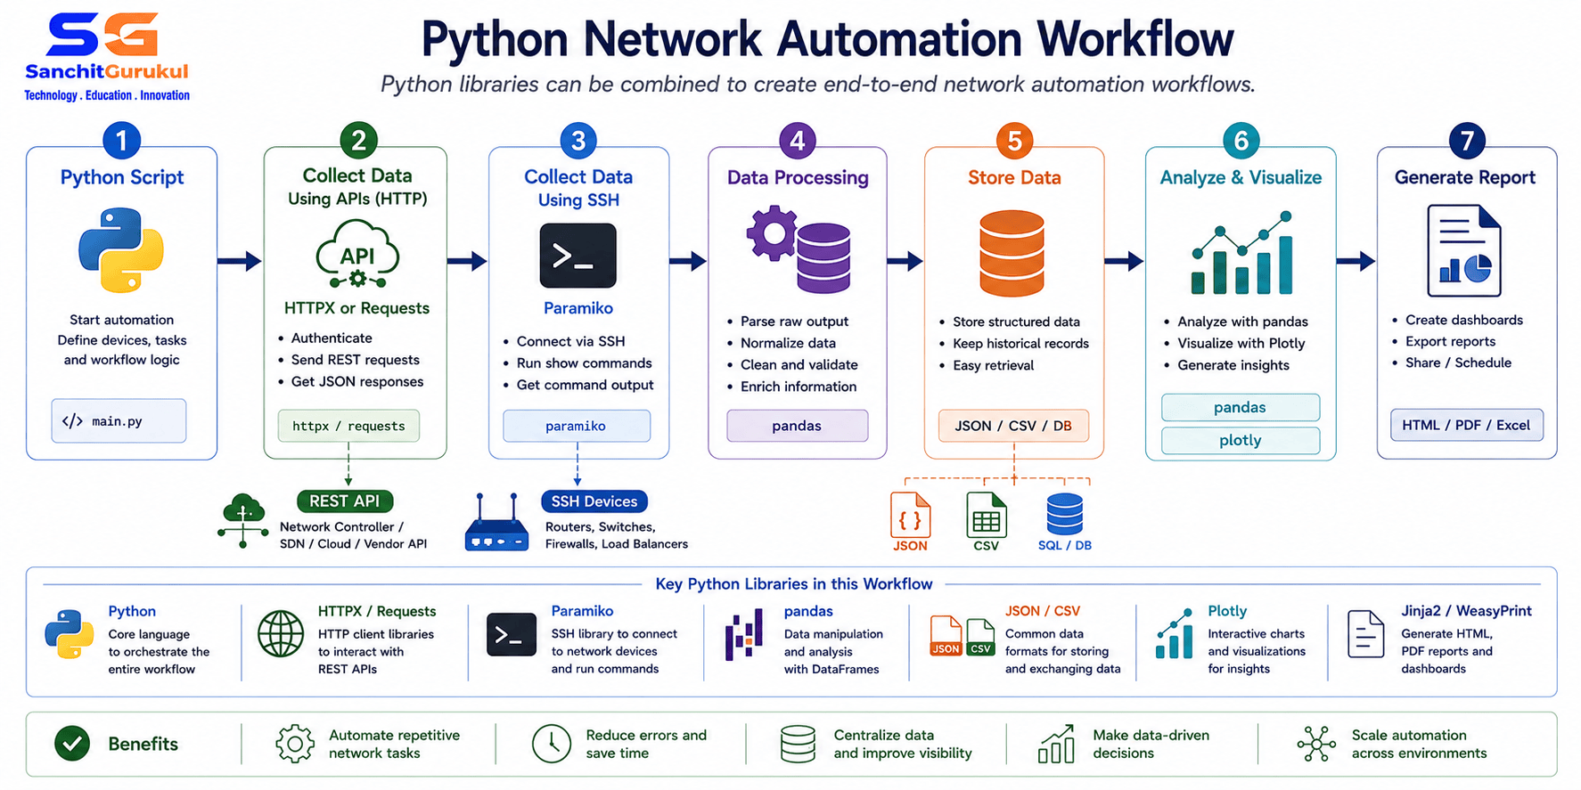Click the document icon beside Jinja2 / WeasyPrint
The image size is (1581, 790).
1365,634
